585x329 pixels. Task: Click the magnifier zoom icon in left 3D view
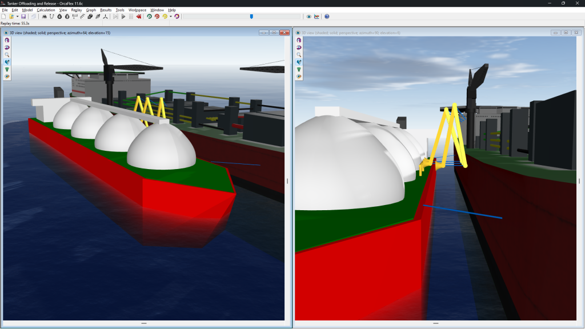[7, 55]
